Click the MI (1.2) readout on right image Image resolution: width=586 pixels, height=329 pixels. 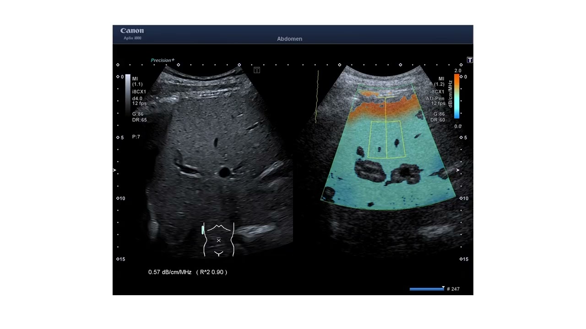click(439, 81)
